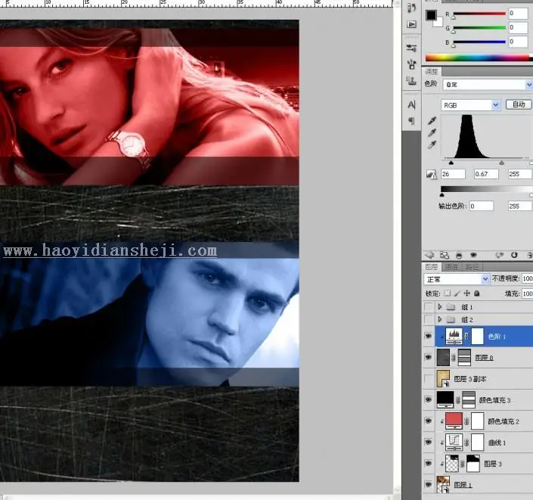
Task: Select the 颜色填充 2 red fill thumbnail
Action: (x=454, y=421)
